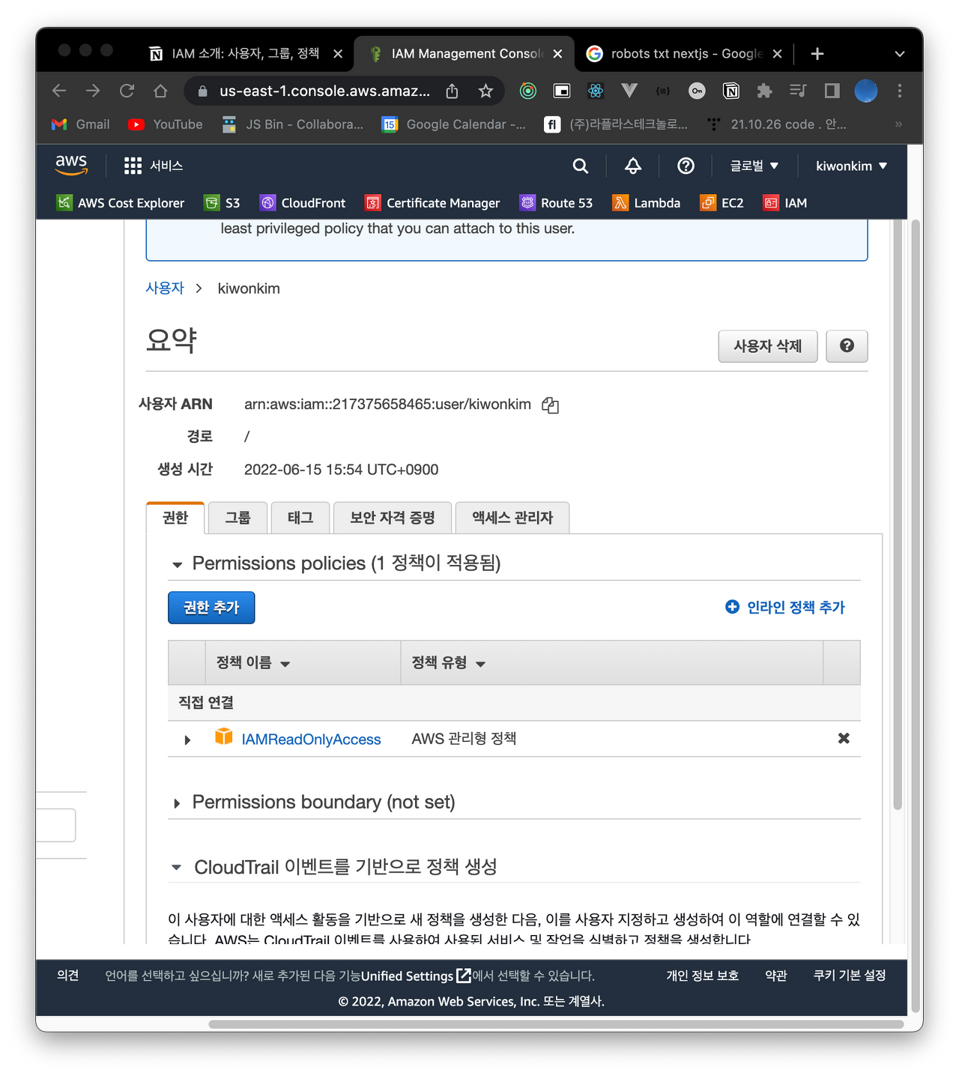Go to the 사용자 breadcrumb link
The width and height of the screenshot is (959, 1076).
click(x=165, y=288)
